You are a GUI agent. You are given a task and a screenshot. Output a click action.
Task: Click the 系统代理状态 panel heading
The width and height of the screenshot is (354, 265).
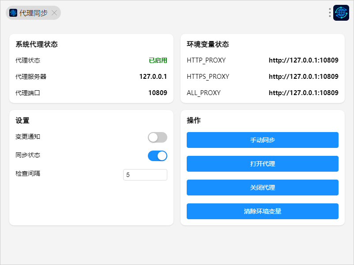(37, 44)
